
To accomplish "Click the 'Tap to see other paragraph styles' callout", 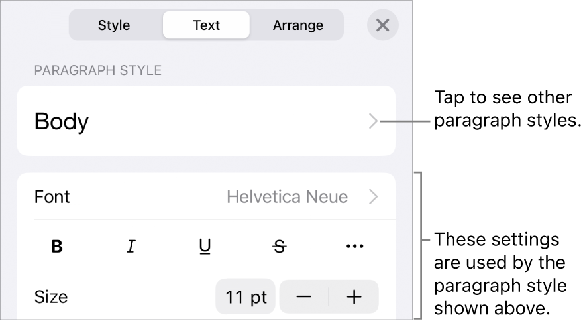I will pos(502,110).
